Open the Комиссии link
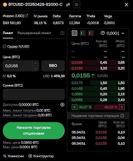The height and width of the screenshot is (161, 133). click(13, 156)
